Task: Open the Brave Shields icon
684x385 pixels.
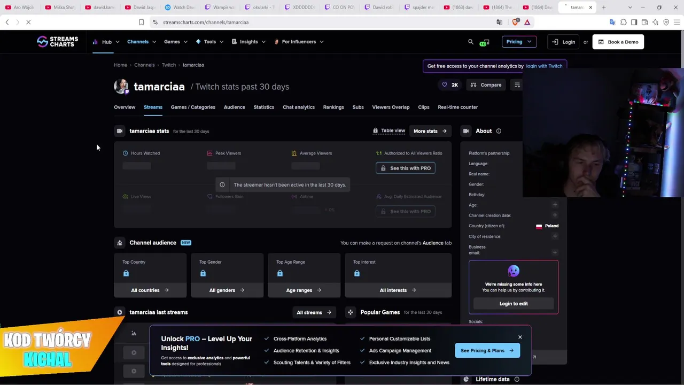Action: (x=516, y=22)
